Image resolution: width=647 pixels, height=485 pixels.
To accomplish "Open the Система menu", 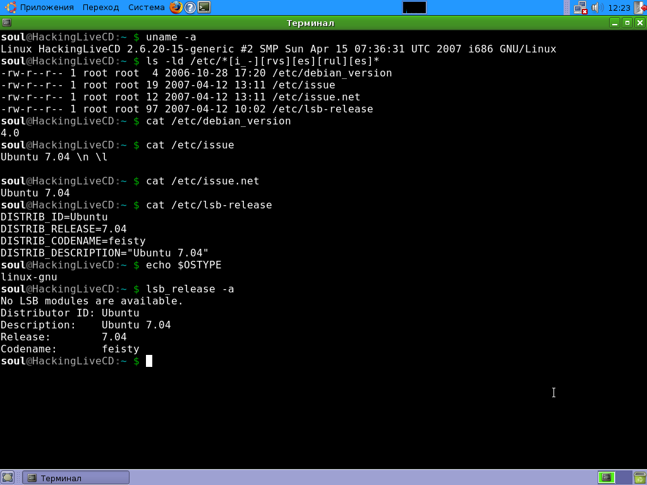I will tap(146, 8).
